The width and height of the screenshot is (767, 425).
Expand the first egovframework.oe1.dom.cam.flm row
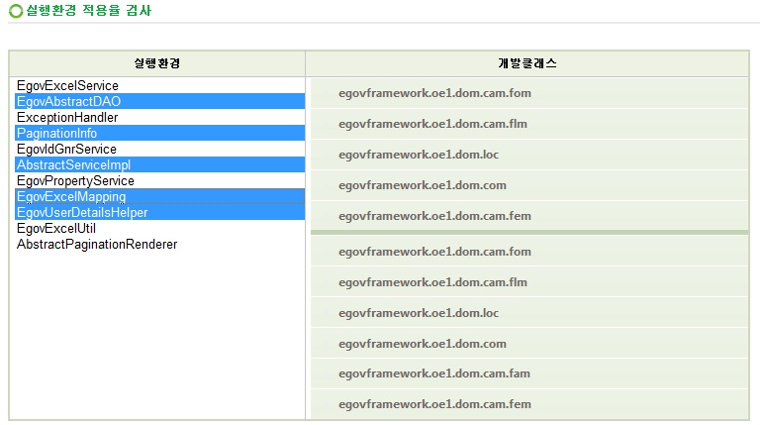pyautogui.click(x=432, y=124)
